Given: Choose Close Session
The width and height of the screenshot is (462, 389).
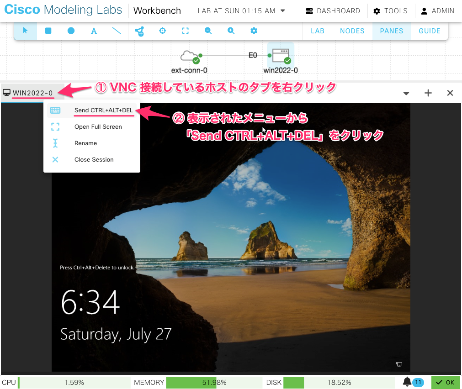Looking at the screenshot, I should 92,160.
